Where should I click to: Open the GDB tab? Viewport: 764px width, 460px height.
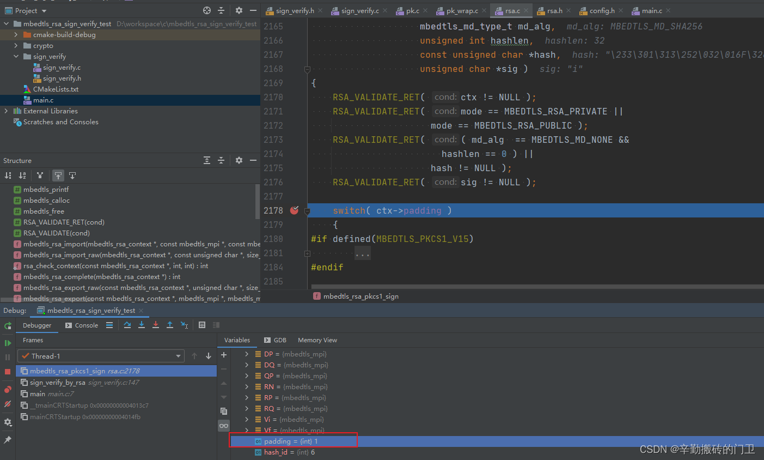pyautogui.click(x=275, y=340)
